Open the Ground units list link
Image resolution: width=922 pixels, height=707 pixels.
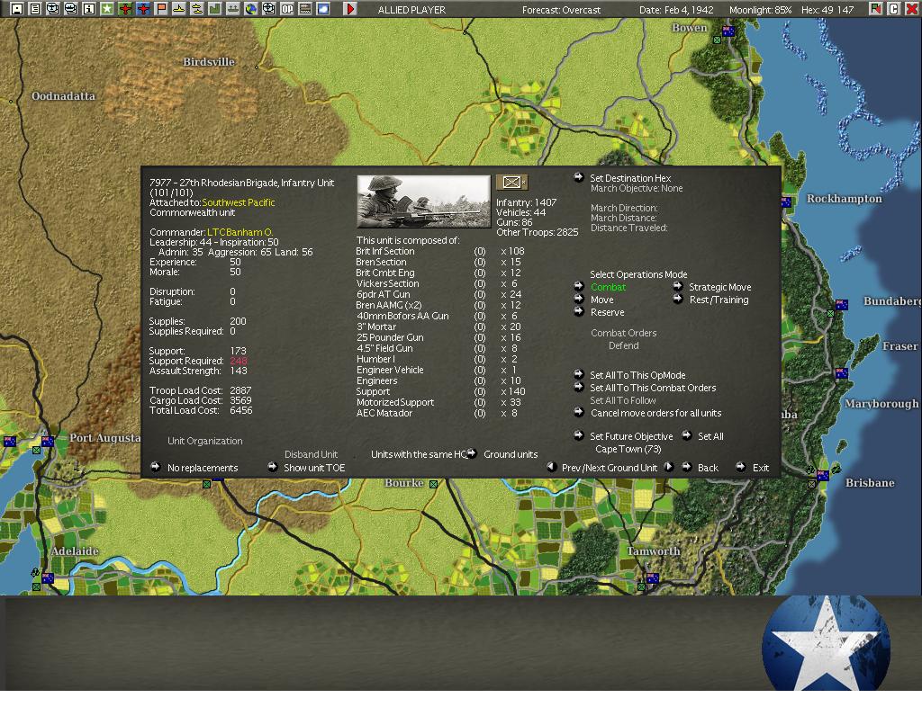pyautogui.click(x=511, y=454)
